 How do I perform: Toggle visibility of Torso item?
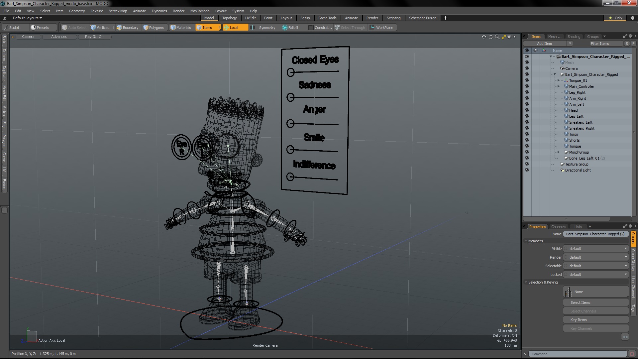coord(527,134)
